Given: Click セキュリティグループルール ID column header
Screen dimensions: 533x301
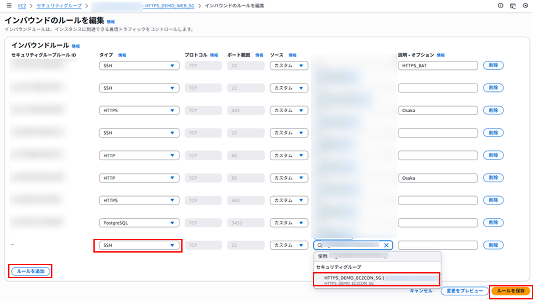Looking at the screenshot, I should tap(44, 55).
